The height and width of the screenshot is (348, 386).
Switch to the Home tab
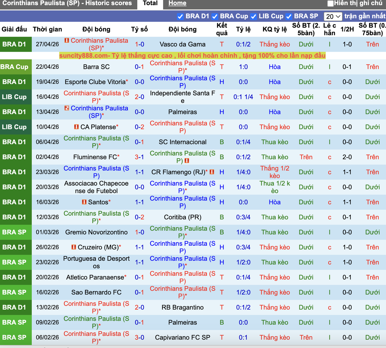[177, 3]
